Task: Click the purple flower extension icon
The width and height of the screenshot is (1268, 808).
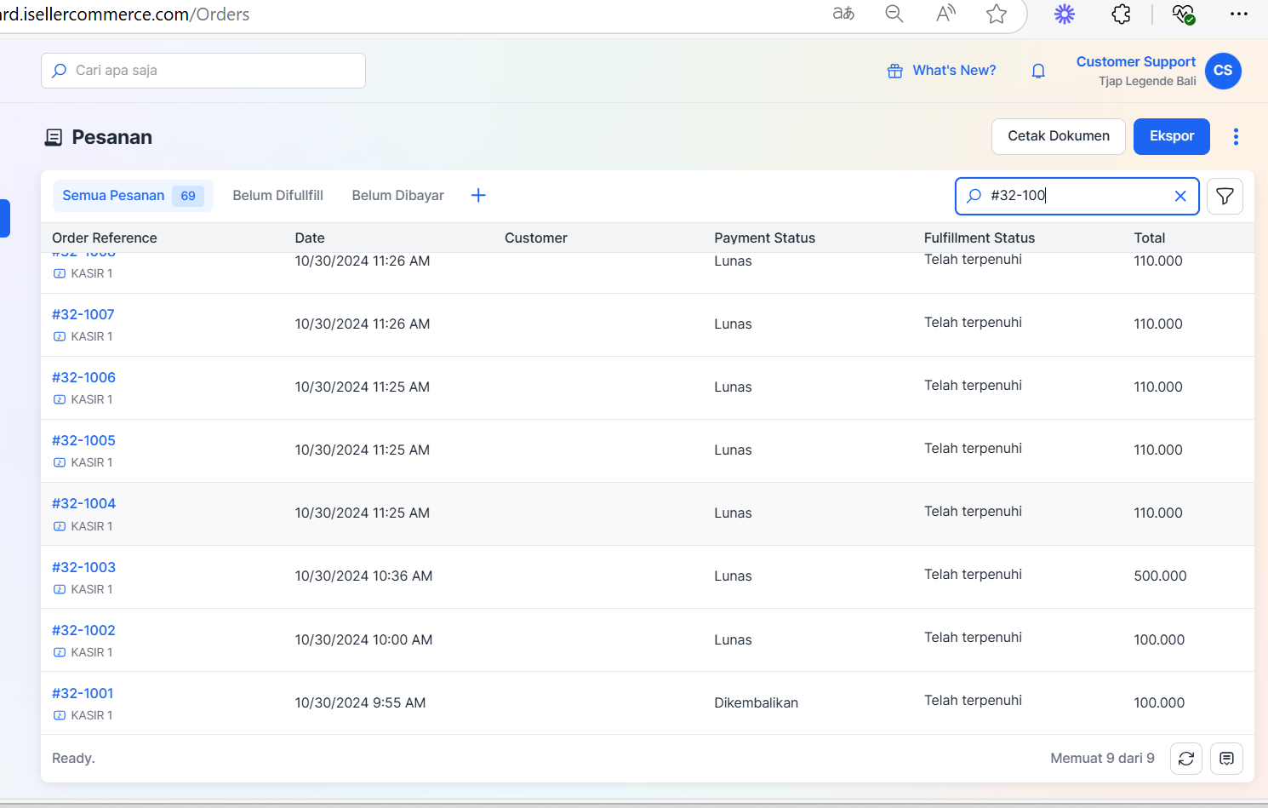Action: 1065,14
